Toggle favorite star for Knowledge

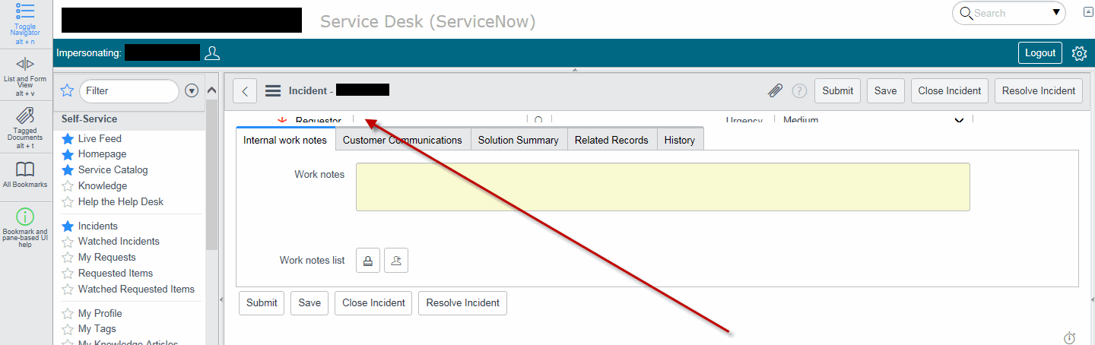point(68,186)
